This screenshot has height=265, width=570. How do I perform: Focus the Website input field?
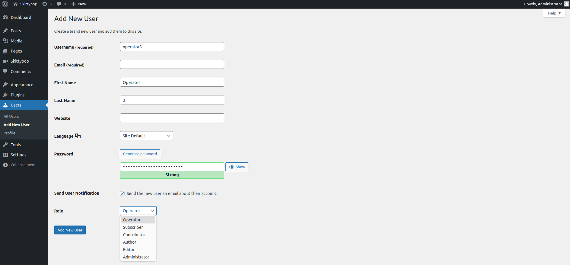(x=172, y=118)
